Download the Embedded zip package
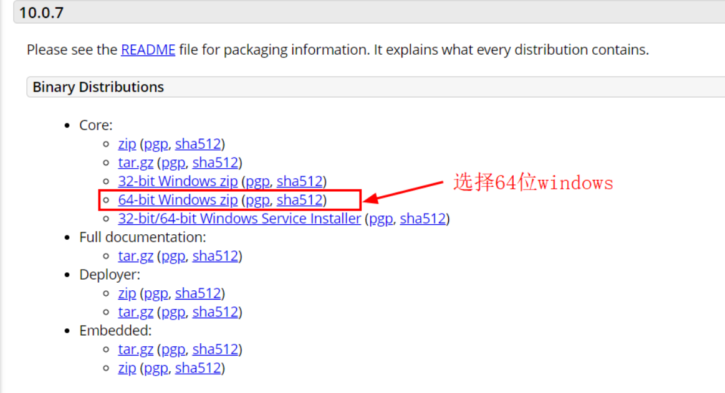This screenshot has height=393, width=725. (x=127, y=368)
